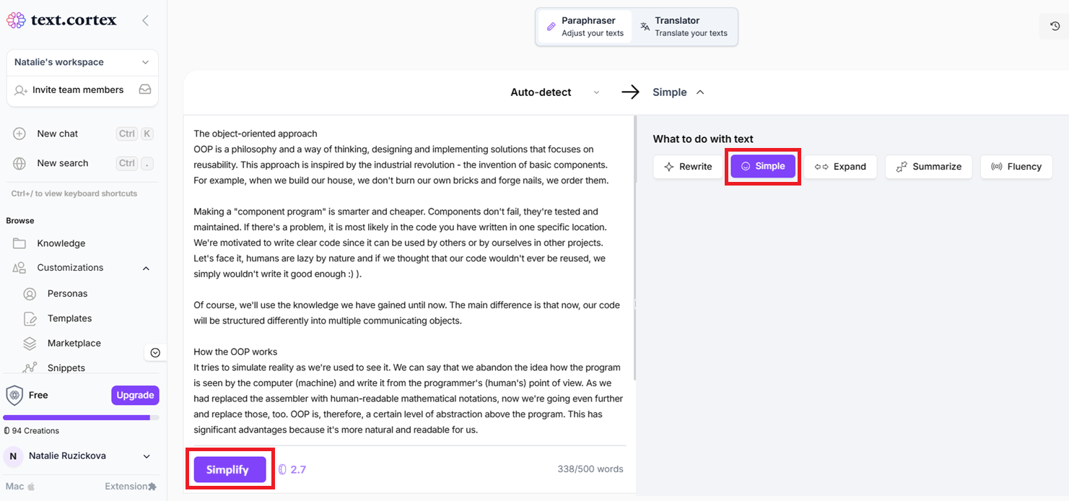The image size is (1069, 501).
Task: Choose the Summarize action
Action: coord(929,166)
